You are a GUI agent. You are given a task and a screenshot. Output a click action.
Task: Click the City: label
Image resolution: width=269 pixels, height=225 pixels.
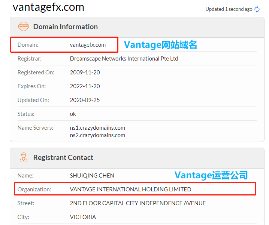pos(23,217)
